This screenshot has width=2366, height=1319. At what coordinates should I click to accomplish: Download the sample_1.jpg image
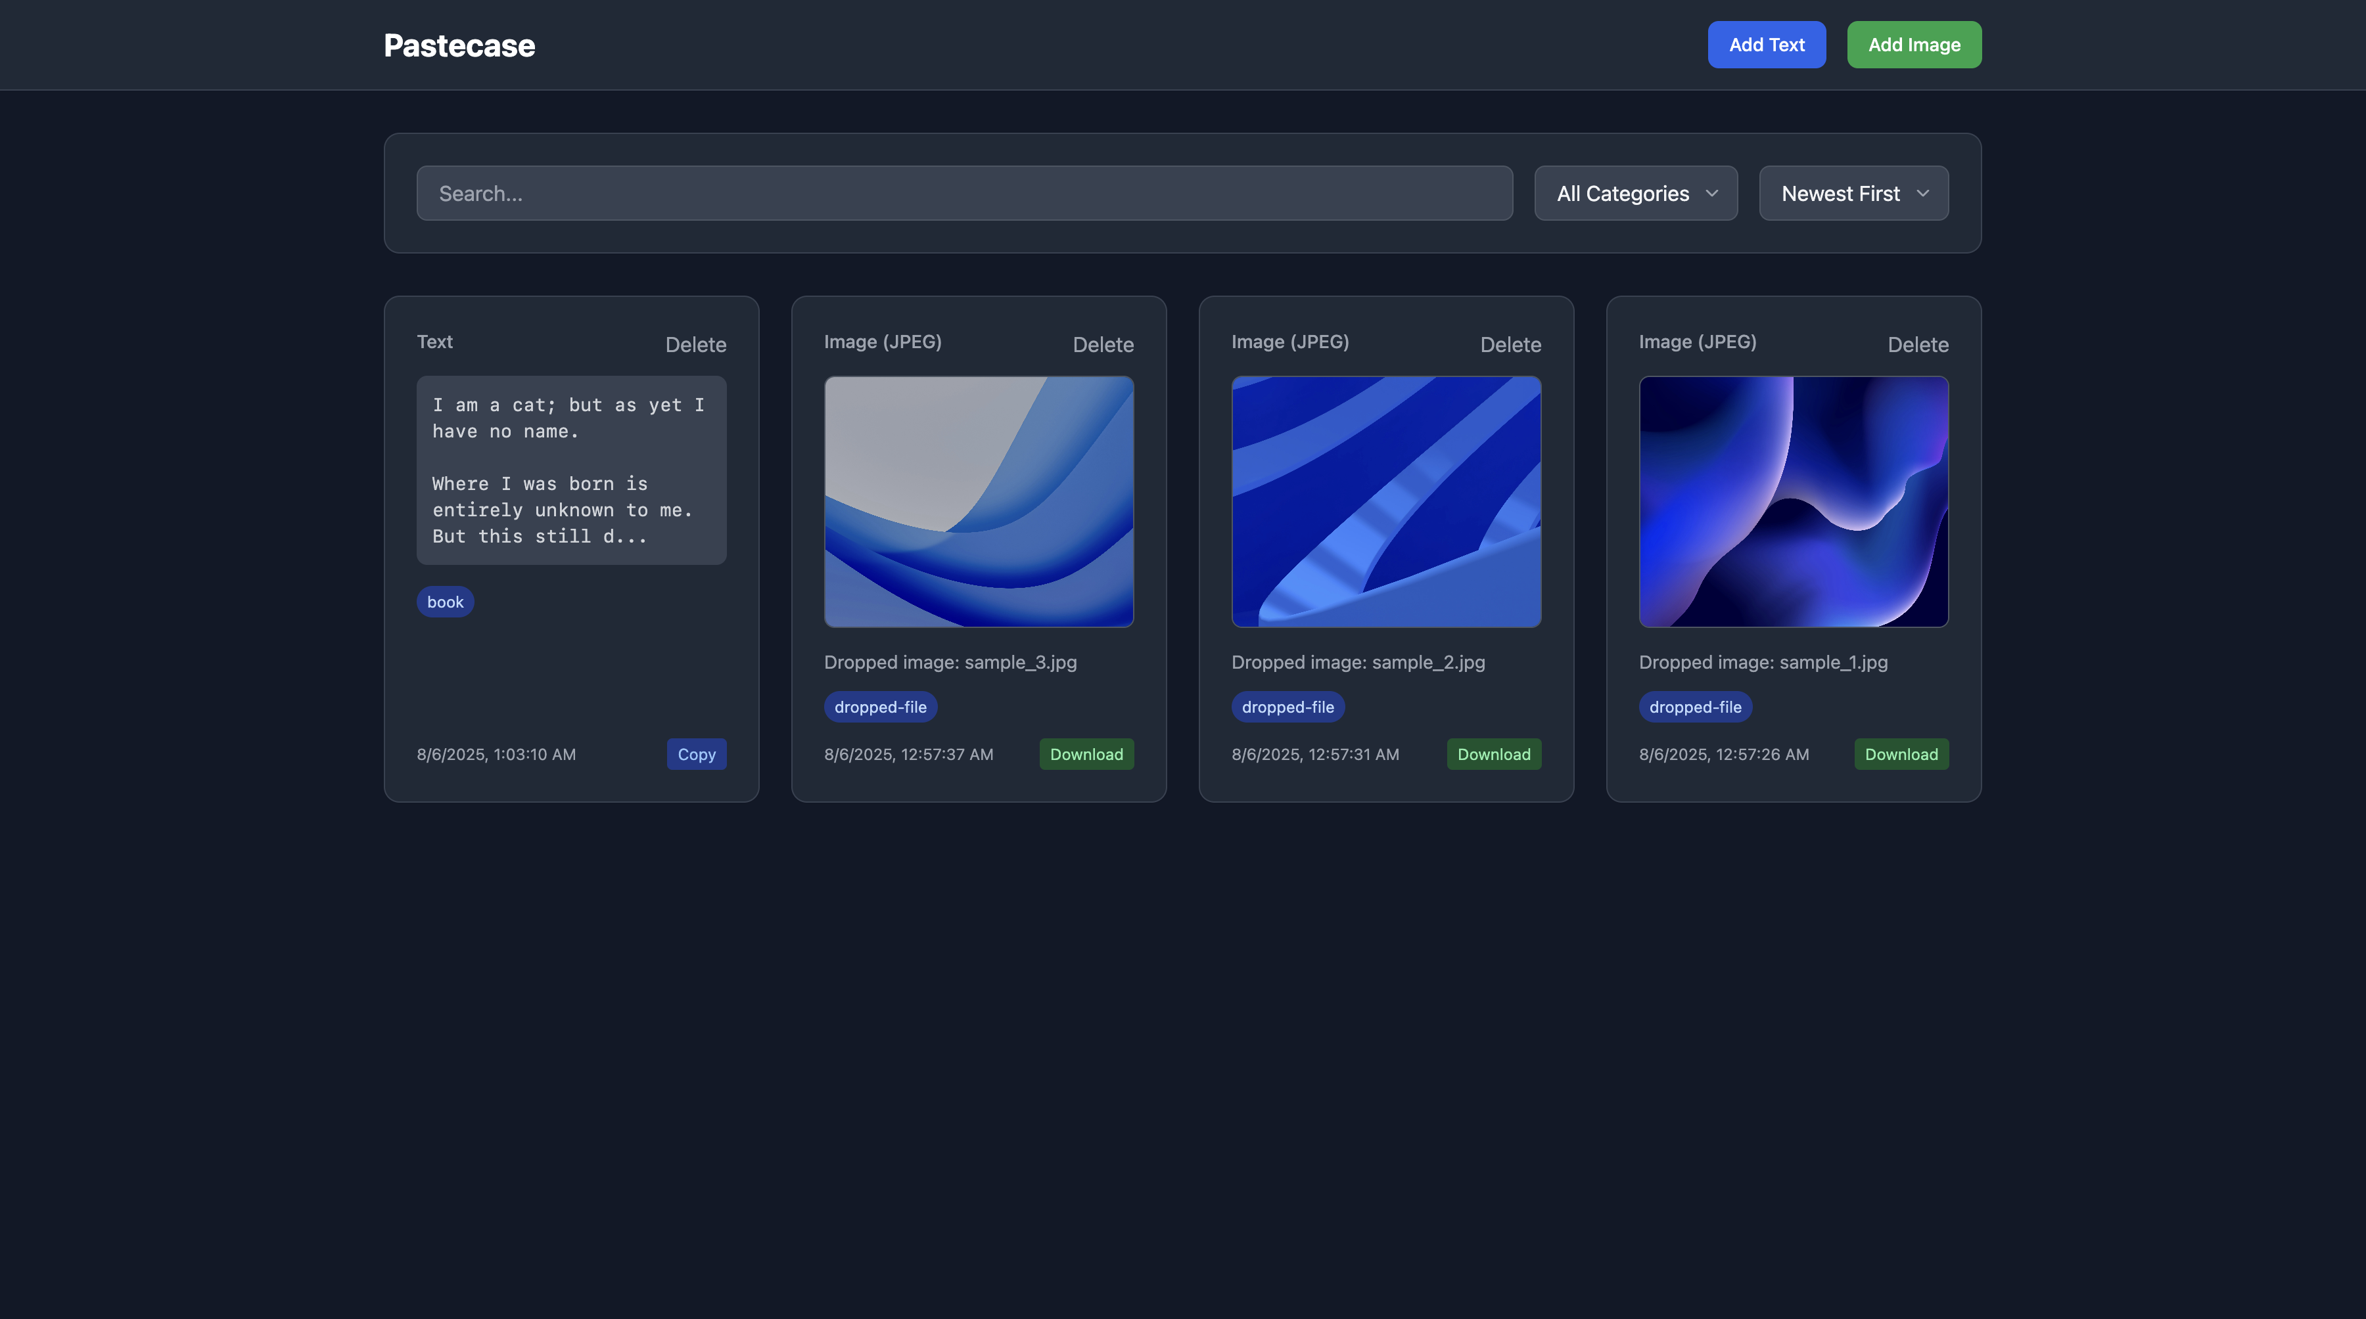[x=1900, y=755]
